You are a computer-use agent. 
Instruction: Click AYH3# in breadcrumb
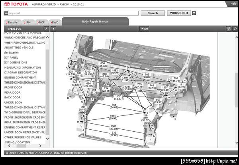[x=64, y=4]
